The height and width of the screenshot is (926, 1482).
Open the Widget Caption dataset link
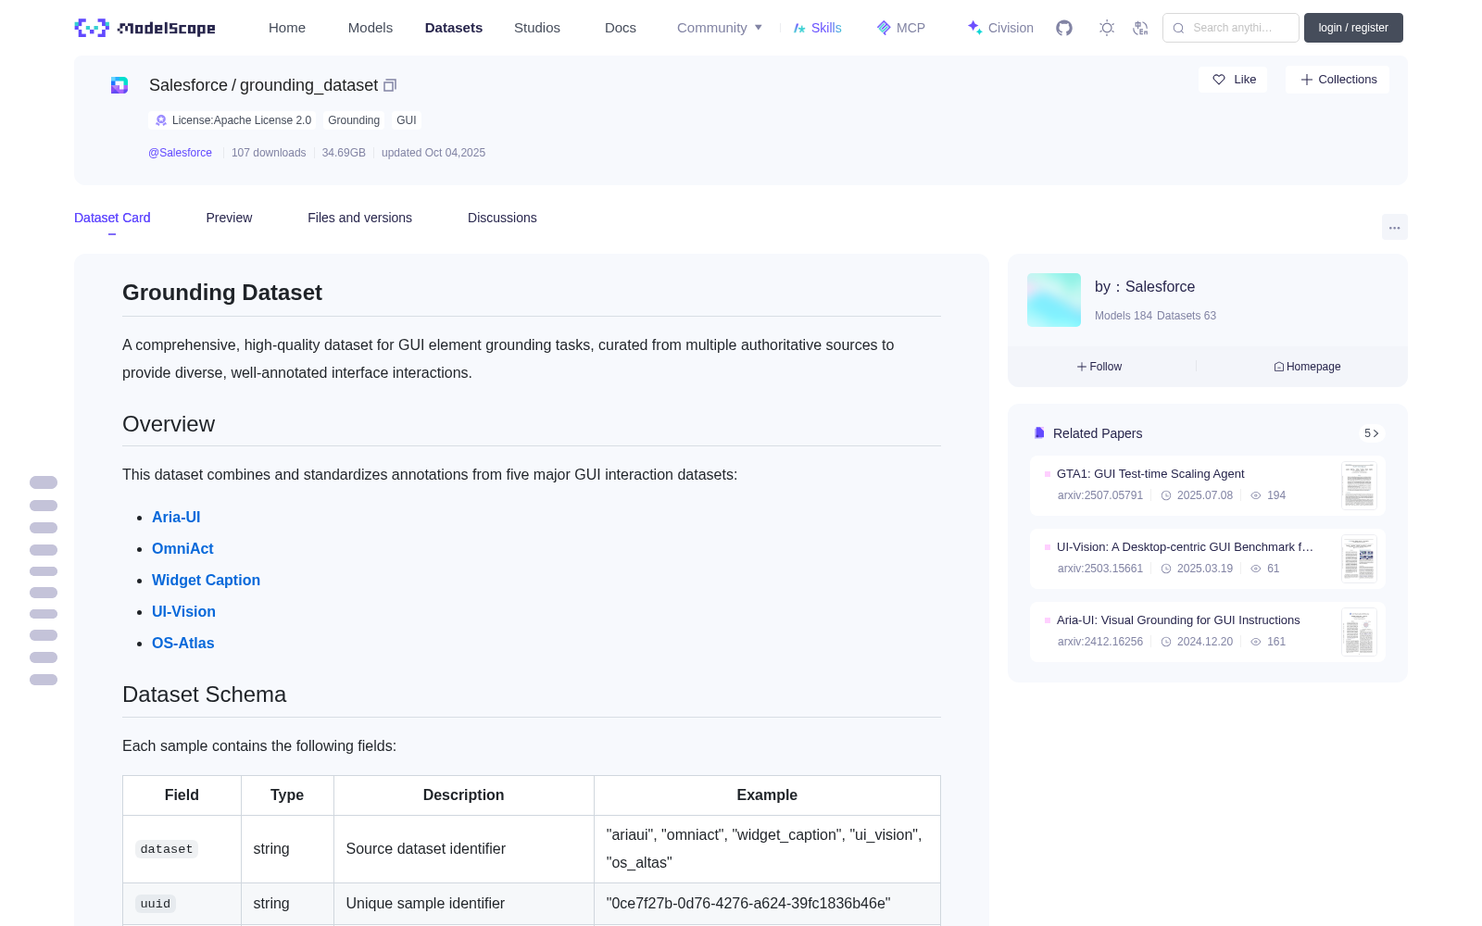click(206, 580)
